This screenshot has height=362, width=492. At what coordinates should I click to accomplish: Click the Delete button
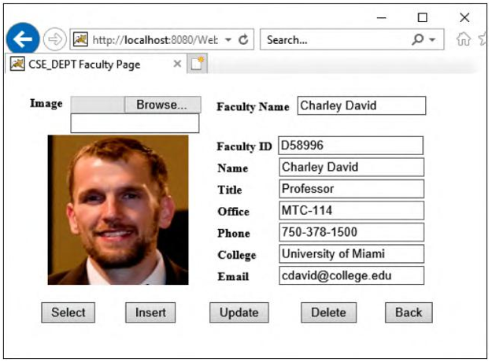328,312
